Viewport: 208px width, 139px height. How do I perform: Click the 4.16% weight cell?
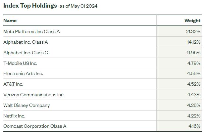194,126
